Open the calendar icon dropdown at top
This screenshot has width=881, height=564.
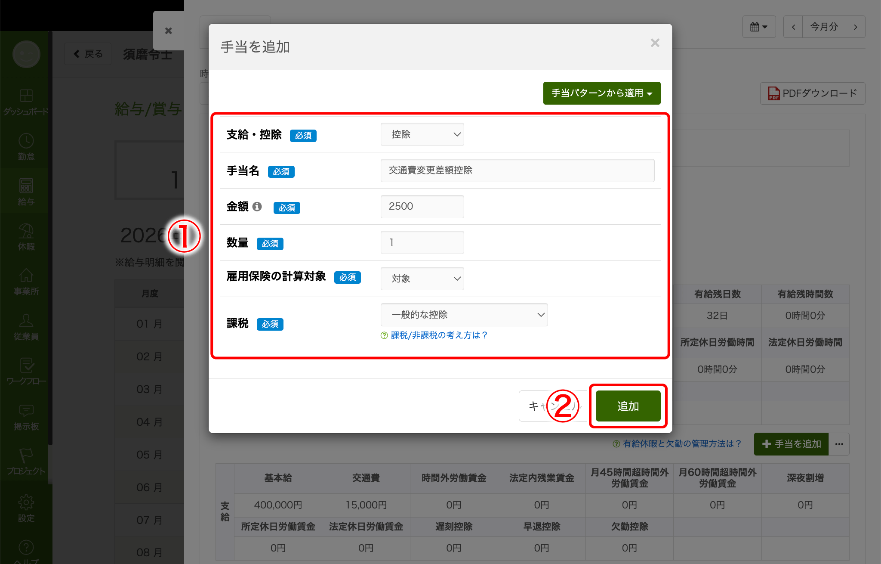pyautogui.click(x=759, y=27)
